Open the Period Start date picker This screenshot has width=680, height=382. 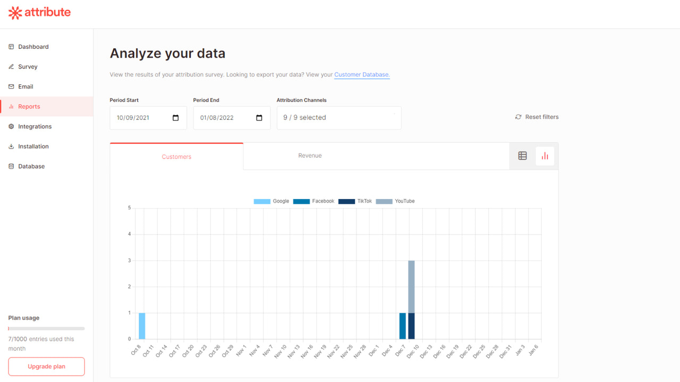175,118
